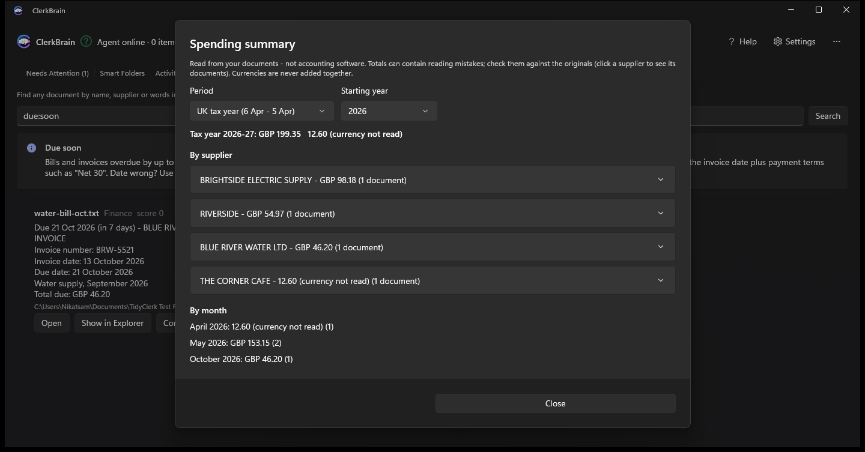
Task: Close the Spending summary dialog
Action: coord(556,403)
